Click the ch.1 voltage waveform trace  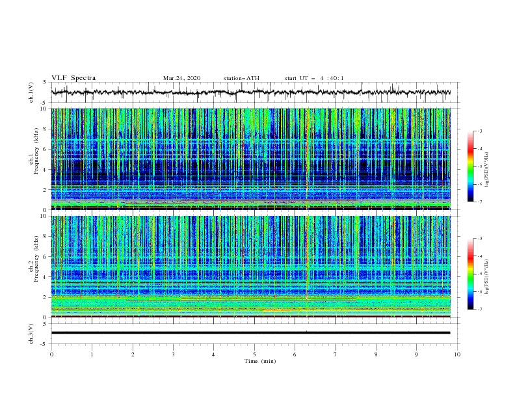(250, 92)
